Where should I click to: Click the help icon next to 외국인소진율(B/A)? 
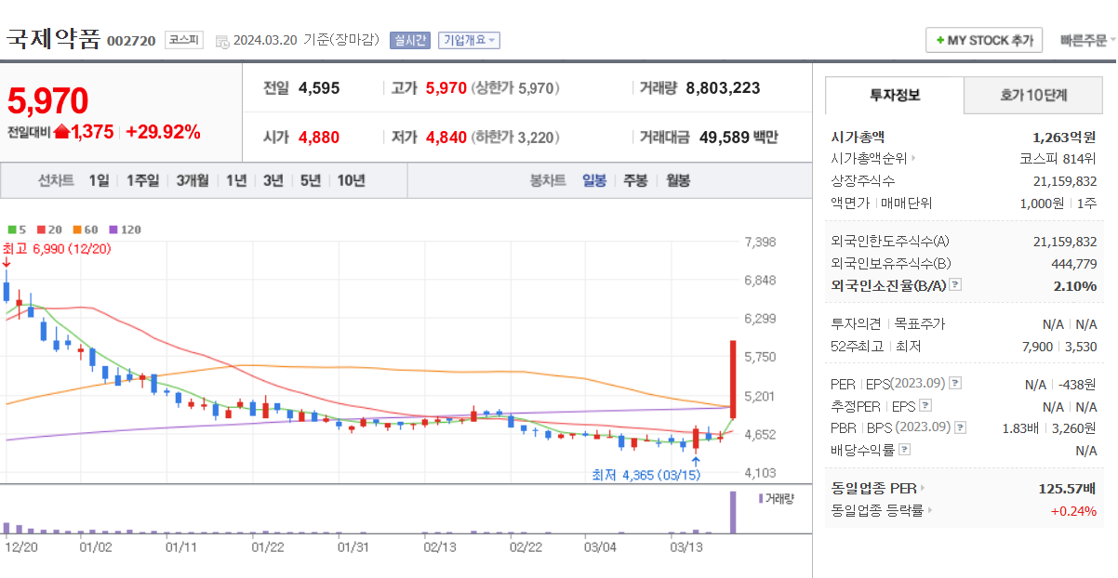tap(955, 286)
